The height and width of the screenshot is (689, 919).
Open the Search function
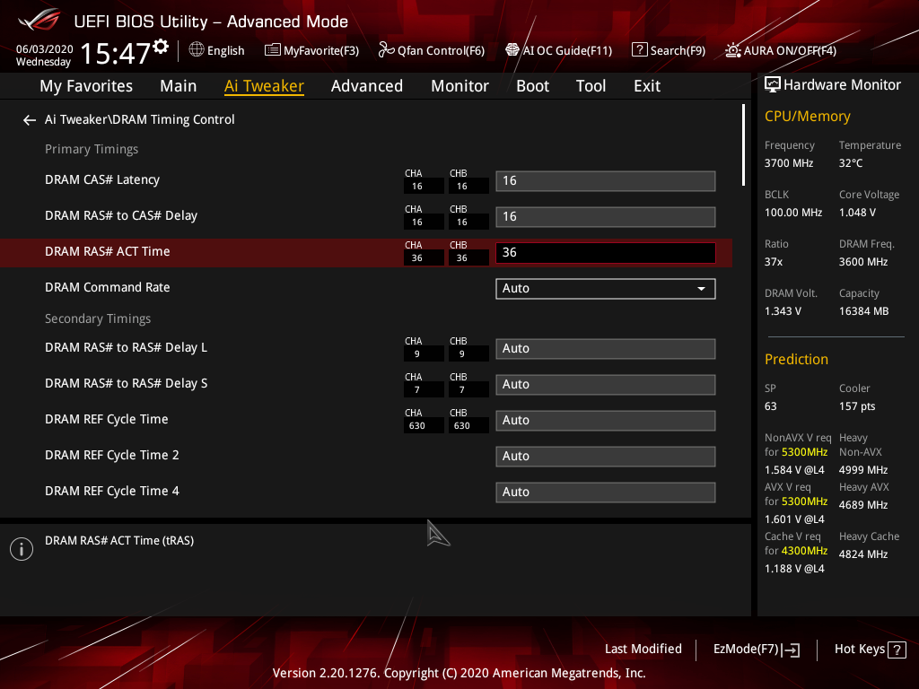tap(668, 50)
